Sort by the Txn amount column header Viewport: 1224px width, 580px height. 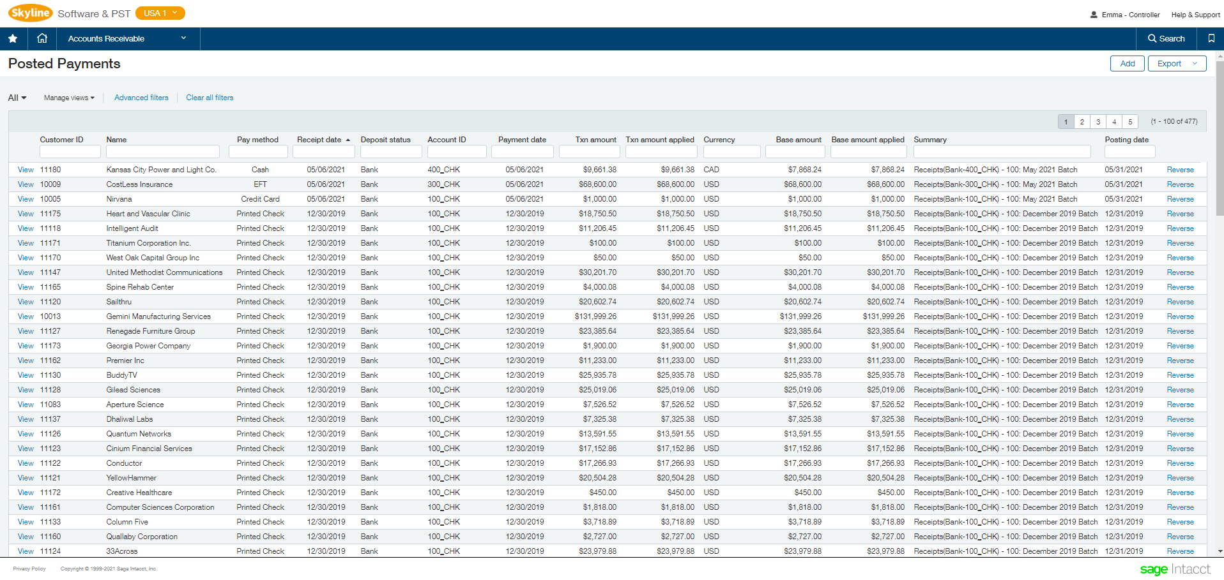(595, 140)
